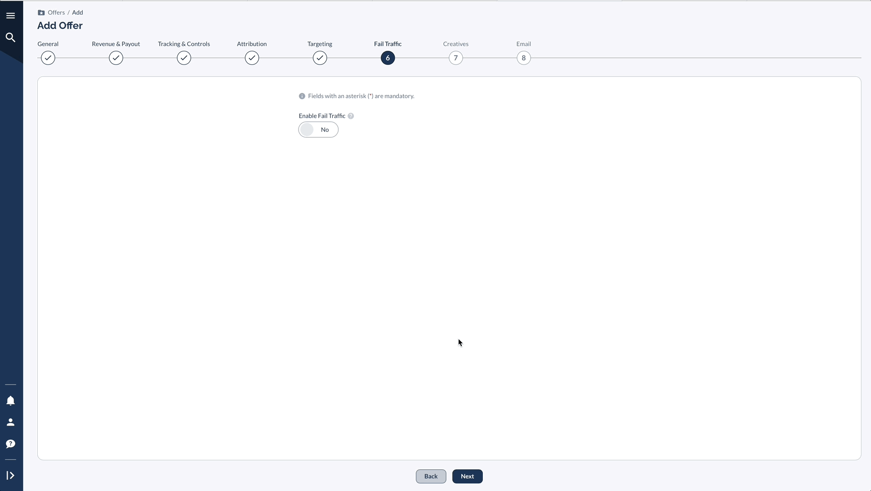Screen dimensions: 871x491
Task: Click the help icon beside Enable Fail Traffic
Action: point(350,116)
